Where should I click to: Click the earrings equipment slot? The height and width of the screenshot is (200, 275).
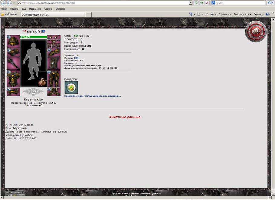tap(54, 37)
